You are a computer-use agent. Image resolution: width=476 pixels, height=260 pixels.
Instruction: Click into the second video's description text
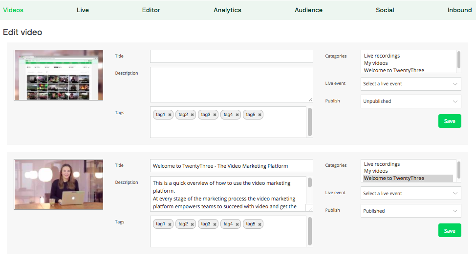click(228, 194)
